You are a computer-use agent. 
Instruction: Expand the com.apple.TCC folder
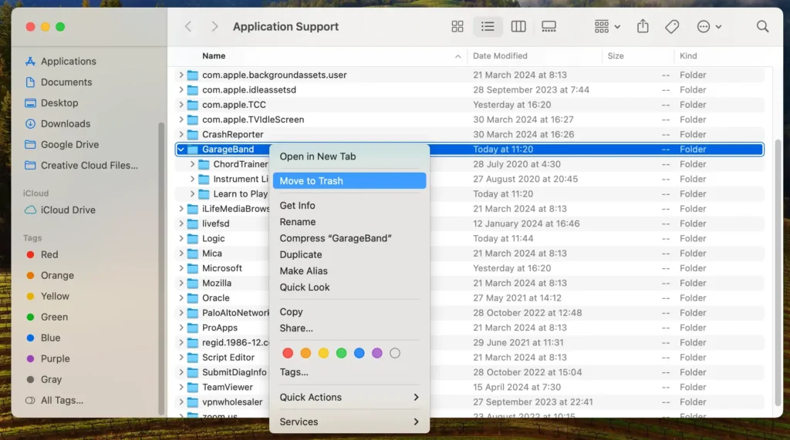point(181,105)
